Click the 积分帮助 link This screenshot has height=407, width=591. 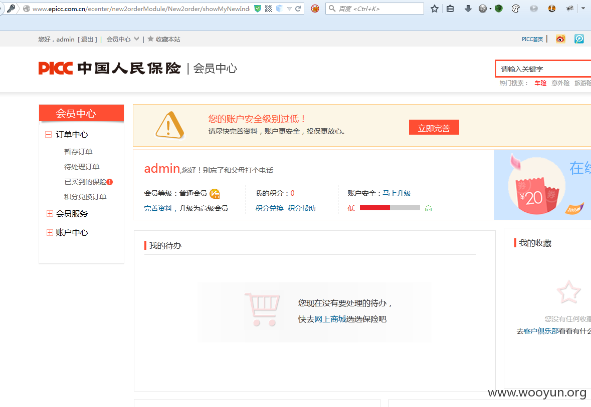click(x=302, y=209)
